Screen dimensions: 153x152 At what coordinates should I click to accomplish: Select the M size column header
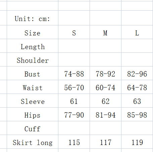pyautogui.click(x=105, y=32)
